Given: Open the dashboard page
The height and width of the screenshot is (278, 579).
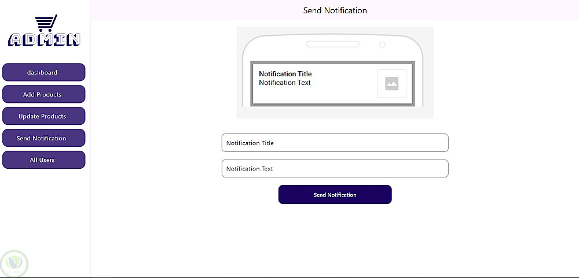Looking at the screenshot, I should pyautogui.click(x=43, y=72).
